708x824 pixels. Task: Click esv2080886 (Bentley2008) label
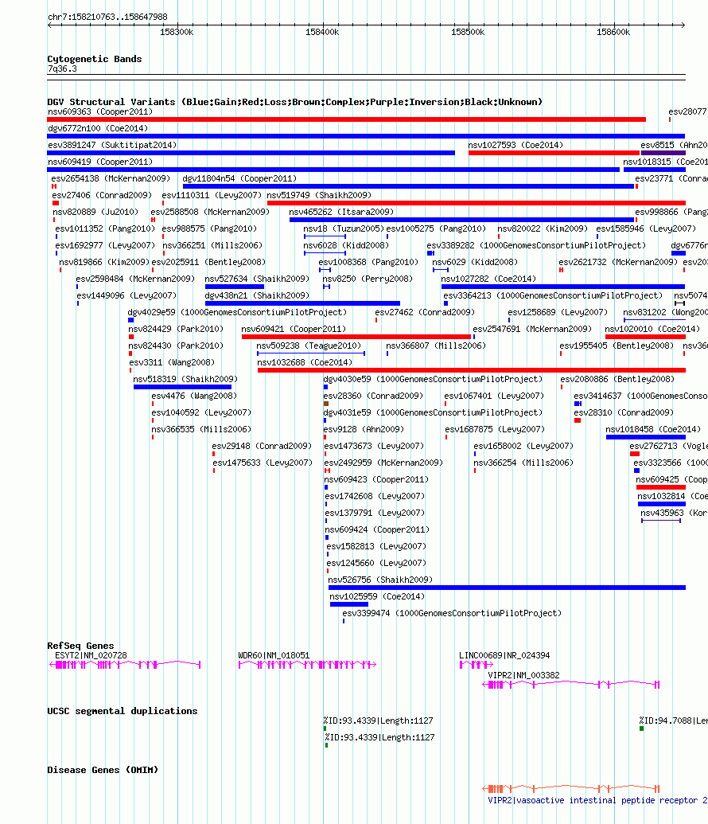click(617, 380)
